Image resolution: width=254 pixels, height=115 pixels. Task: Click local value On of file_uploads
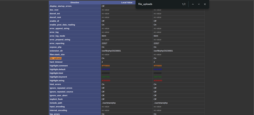pos(103,58)
